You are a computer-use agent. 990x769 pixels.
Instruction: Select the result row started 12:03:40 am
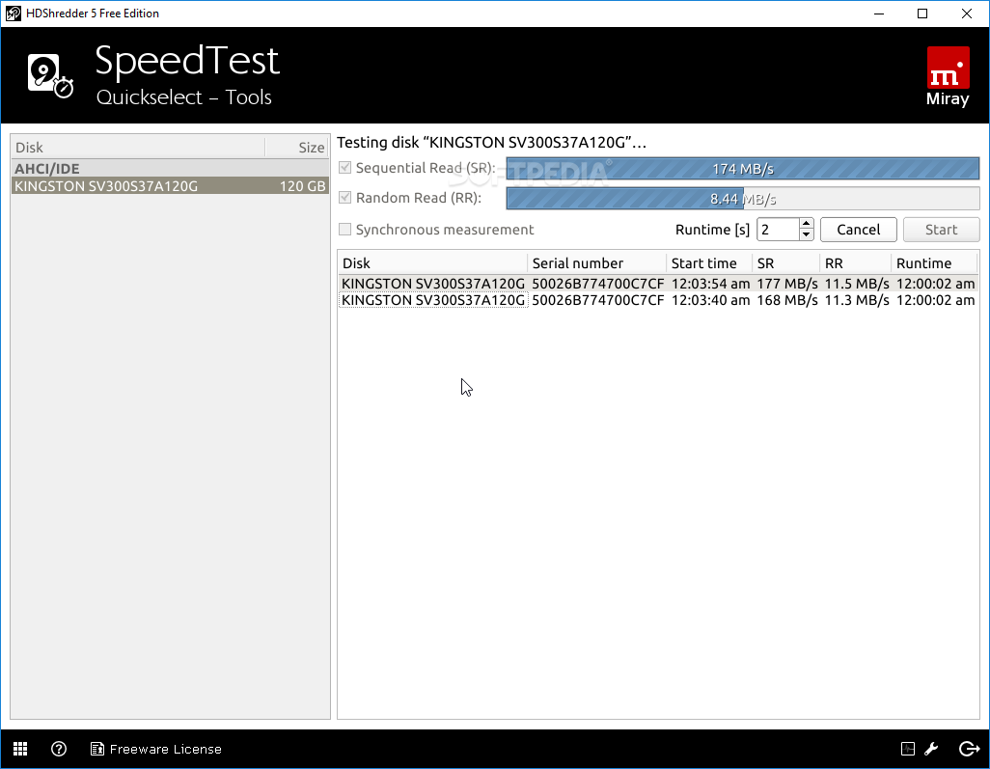(x=658, y=300)
